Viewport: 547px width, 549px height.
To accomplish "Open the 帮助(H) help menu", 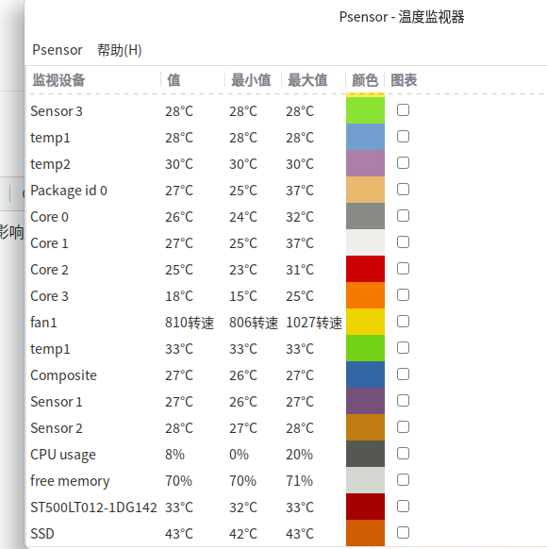I will point(120,50).
